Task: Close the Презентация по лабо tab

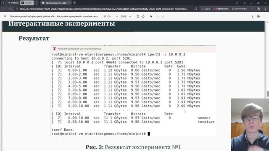Action: [x=69, y=3]
